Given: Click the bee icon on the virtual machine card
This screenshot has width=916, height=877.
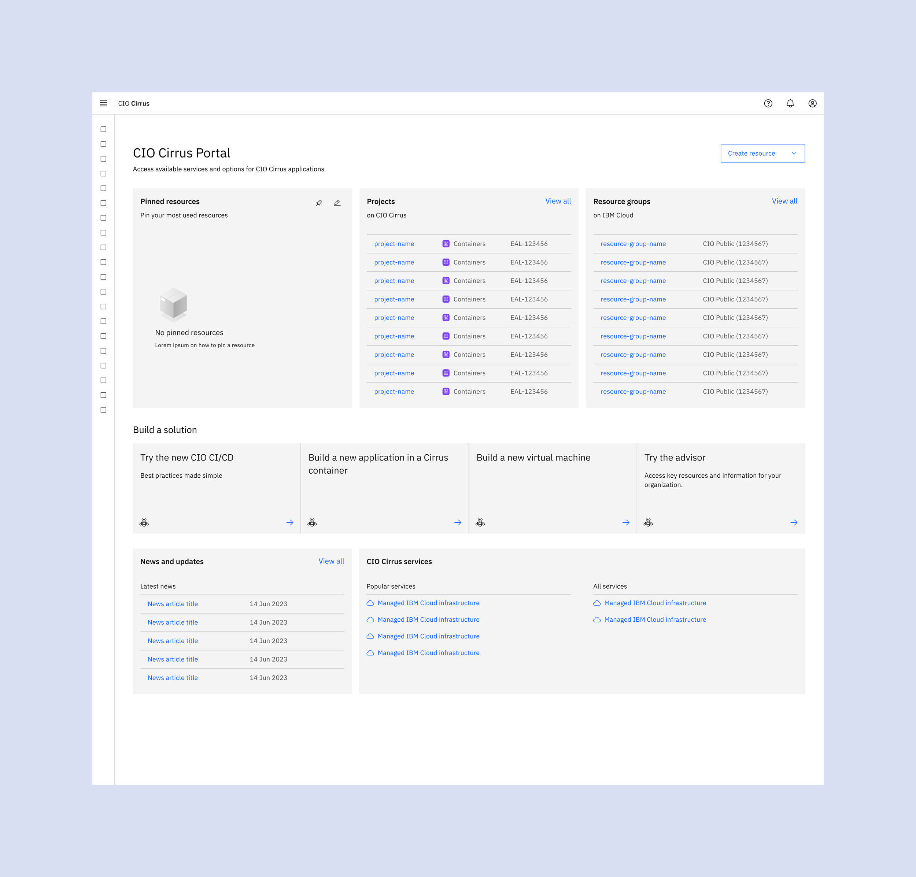Looking at the screenshot, I should coord(480,522).
